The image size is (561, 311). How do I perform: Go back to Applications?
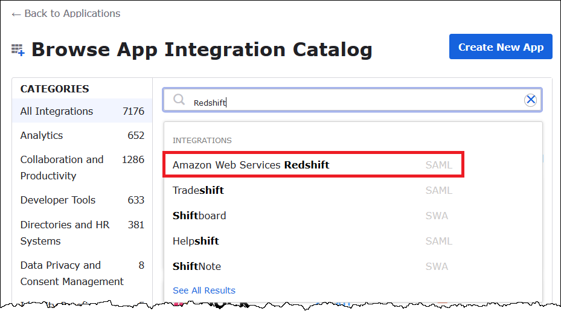[x=66, y=13]
